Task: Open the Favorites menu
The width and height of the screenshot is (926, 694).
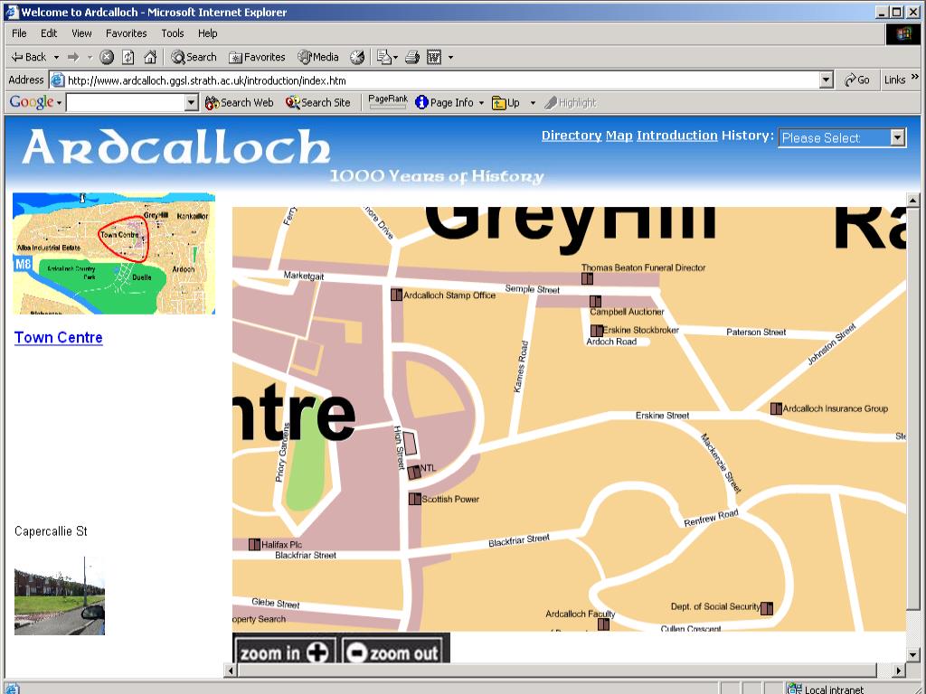Action: pos(127,33)
